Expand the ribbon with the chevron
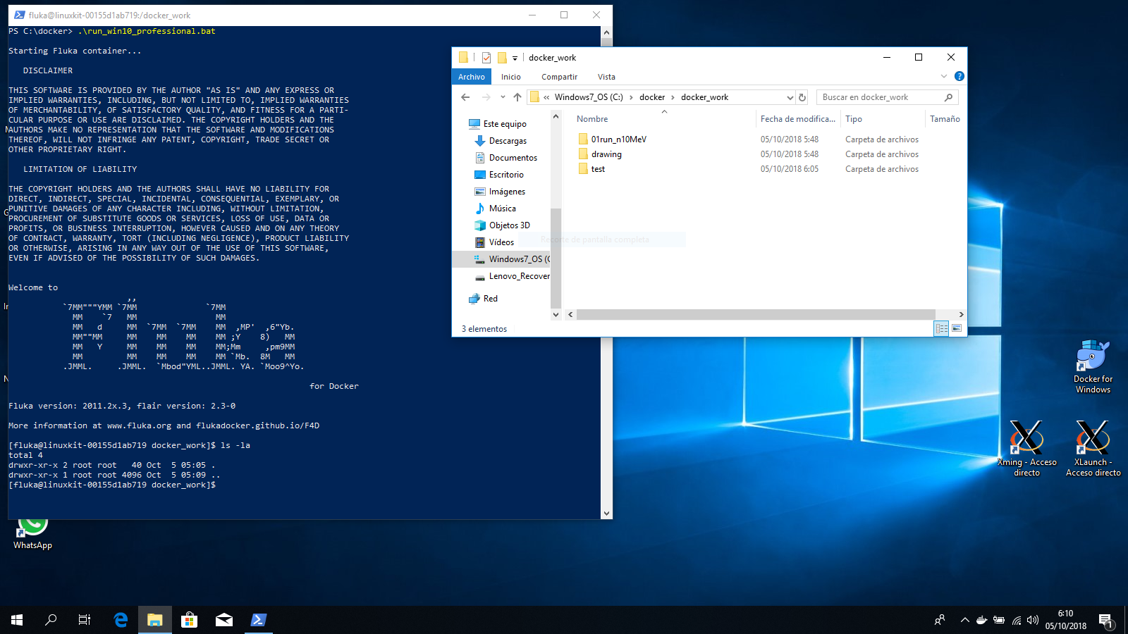 pyautogui.click(x=944, y=76)
